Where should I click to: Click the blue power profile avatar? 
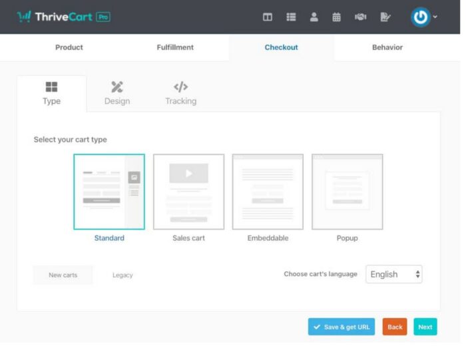click(420, 17)
